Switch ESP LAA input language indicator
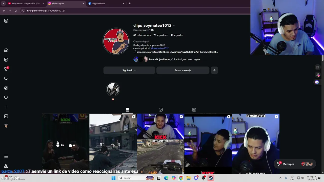Screen dimensions: 324x182 (x=292, y=178)
